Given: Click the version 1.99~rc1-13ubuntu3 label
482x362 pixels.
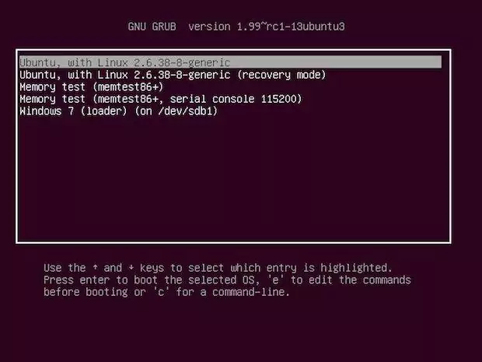Looking at the screenshot, I should (266, 26).
